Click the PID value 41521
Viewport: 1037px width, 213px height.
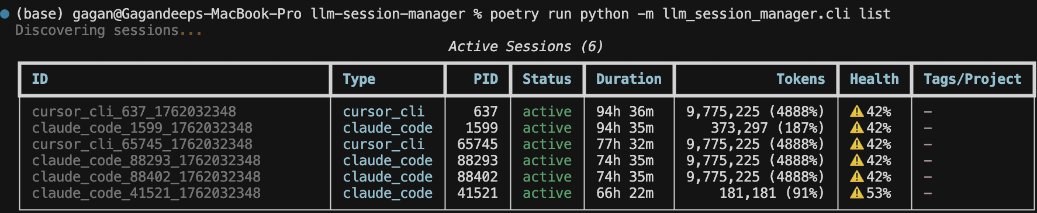coord(478,193)
